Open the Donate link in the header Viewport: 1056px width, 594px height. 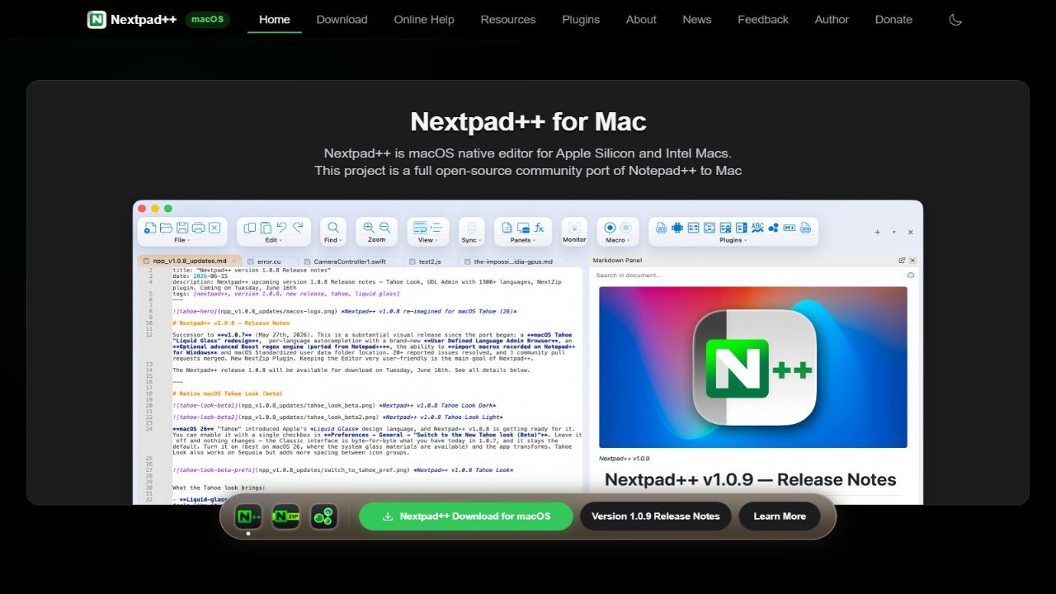(893, 19)
